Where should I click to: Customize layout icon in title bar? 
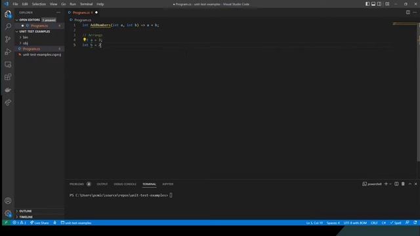click(387, 4)
